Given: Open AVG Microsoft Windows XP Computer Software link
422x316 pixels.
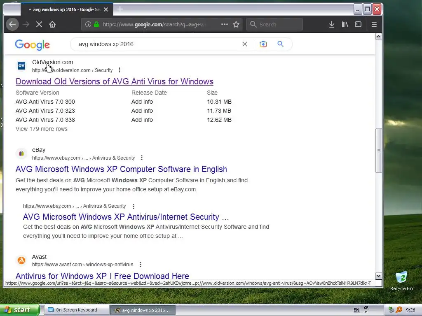Looking at the screenshot, I should 121,169.
